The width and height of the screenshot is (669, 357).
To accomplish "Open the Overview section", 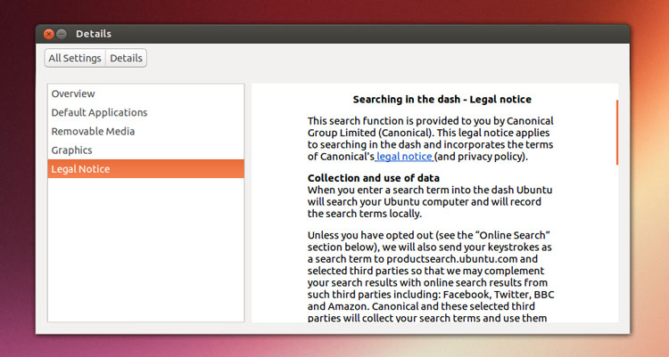I will click(x=73, y=93).
